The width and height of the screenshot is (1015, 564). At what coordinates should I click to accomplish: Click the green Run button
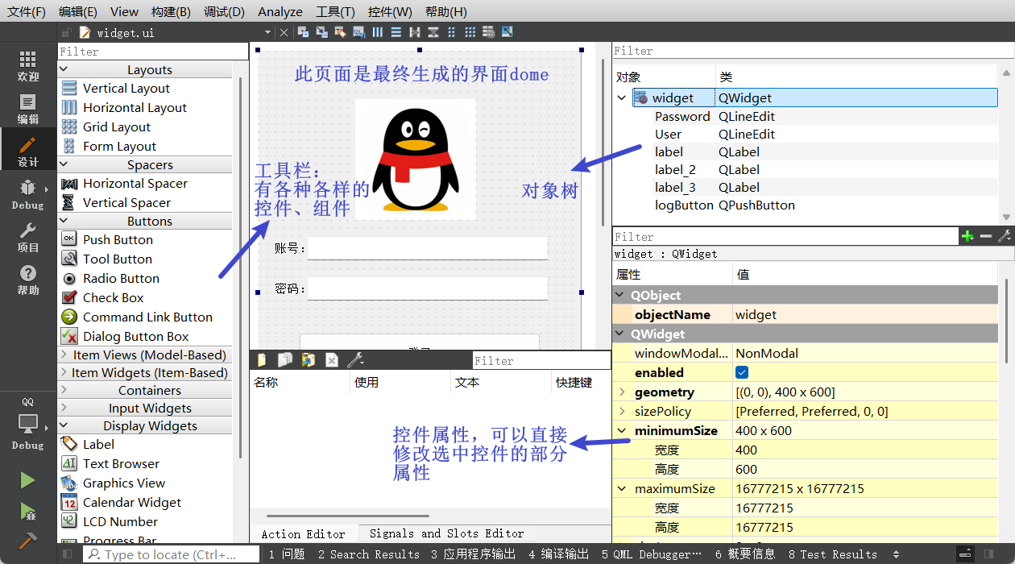tap(27, 480)
